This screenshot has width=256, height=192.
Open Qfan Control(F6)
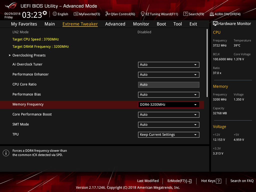coord(120,14)
